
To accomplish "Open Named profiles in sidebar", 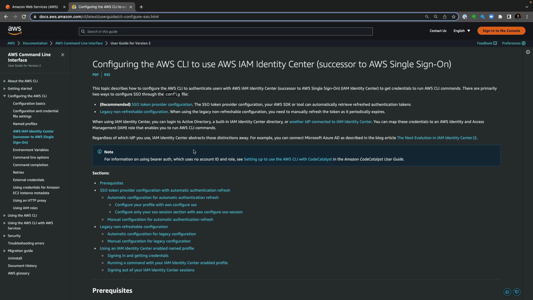I will 25,124.
